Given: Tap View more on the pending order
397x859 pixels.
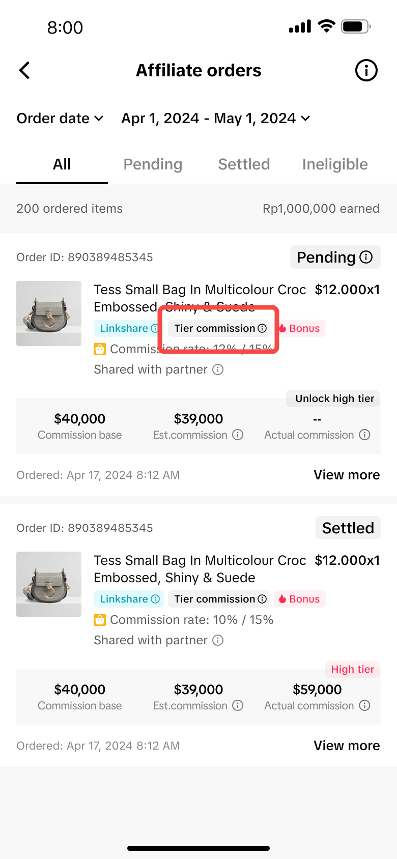Looking at the screenshot, I should [347, 475].
